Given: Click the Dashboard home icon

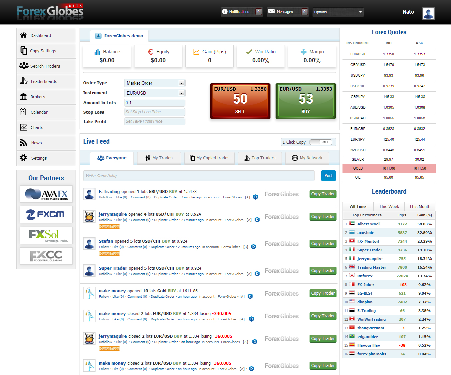Looking at the screenshot, I should pyautogui.click(x=24, y=35).
